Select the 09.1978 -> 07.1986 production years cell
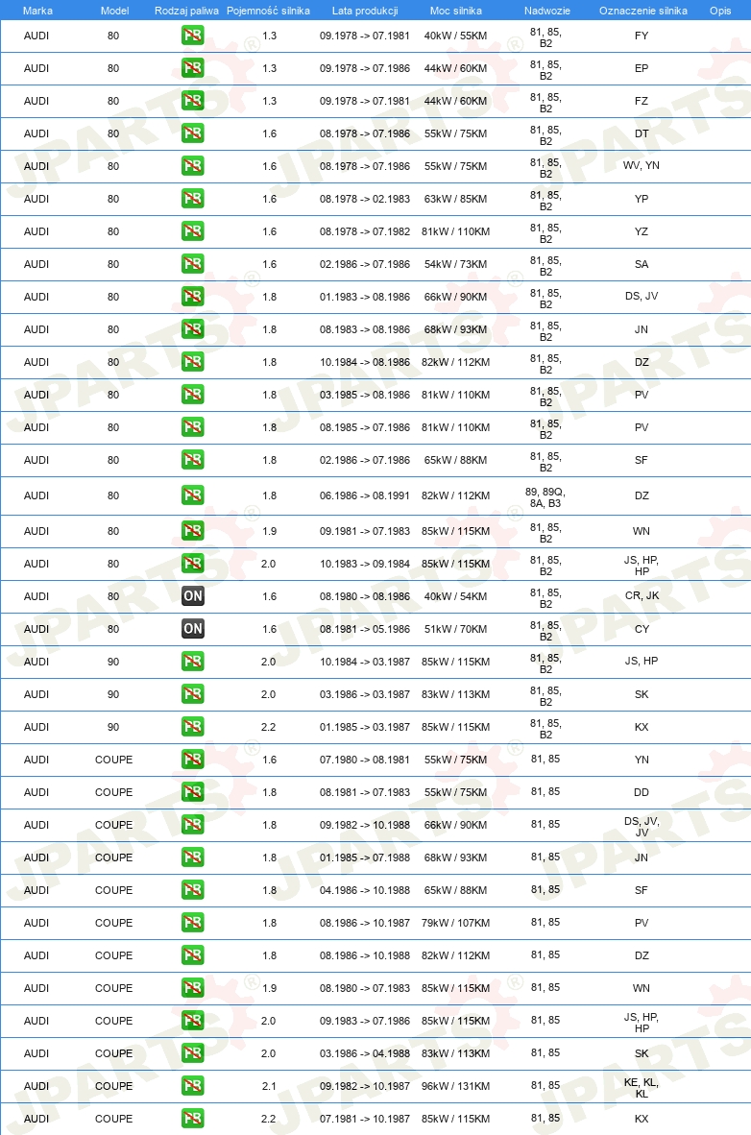This screenshot has height=1135, width=751. [365, 68]
